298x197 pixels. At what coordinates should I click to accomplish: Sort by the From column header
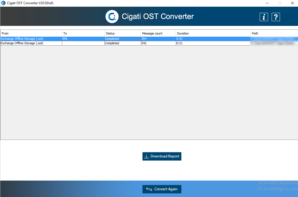tap(31, 33)
